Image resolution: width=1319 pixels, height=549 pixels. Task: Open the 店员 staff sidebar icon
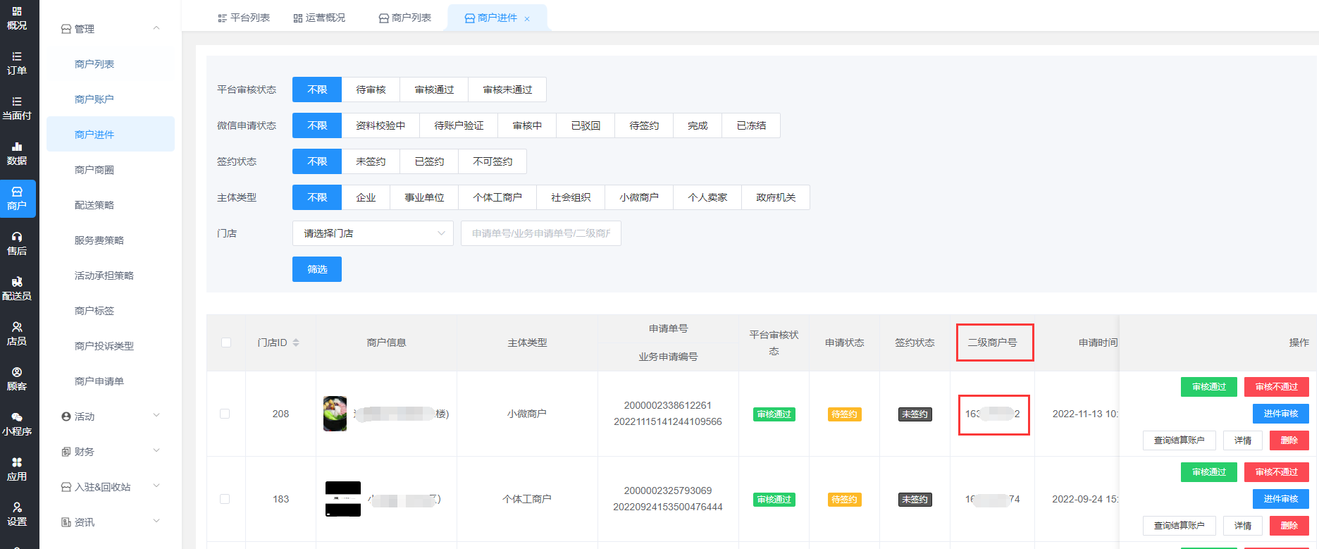pyautogui.click(x=17, y=334)
